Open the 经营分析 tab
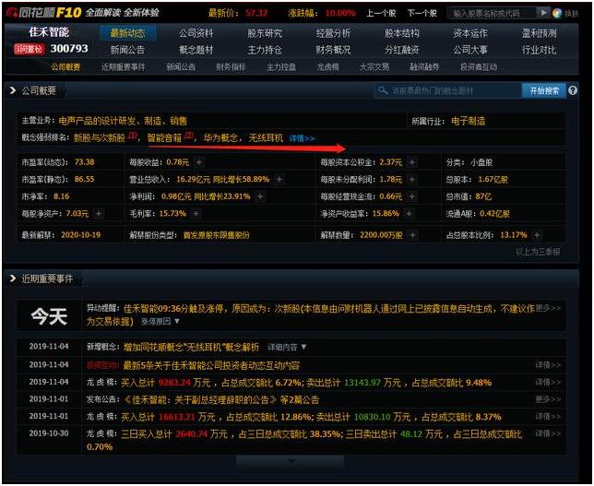This screenshot has width=594, height=486. pyautogui.click(x=333, y=33)
